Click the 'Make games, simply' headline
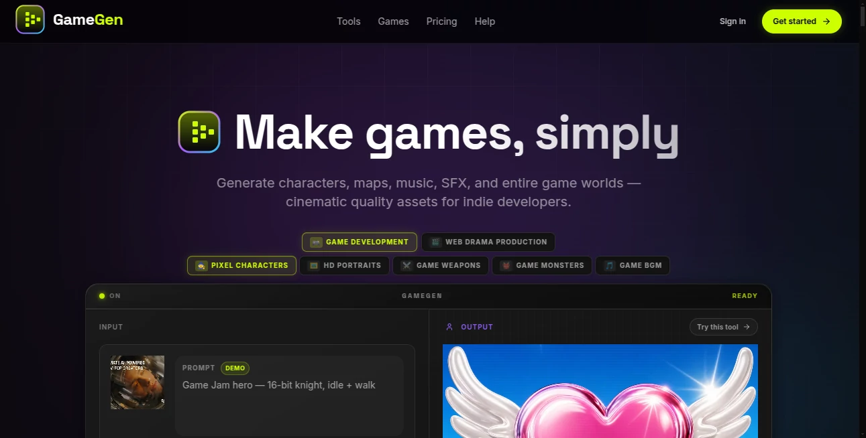This screenshot has width=866, height=438. tap(456, 133)
